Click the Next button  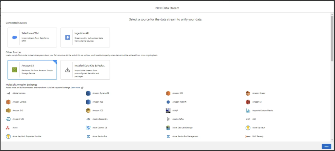[326, 146]
